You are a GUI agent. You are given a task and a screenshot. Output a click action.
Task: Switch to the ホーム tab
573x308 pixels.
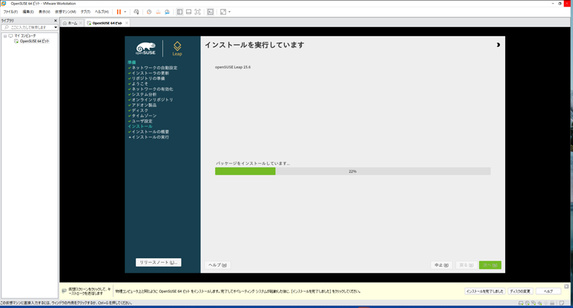coord(72,23)
